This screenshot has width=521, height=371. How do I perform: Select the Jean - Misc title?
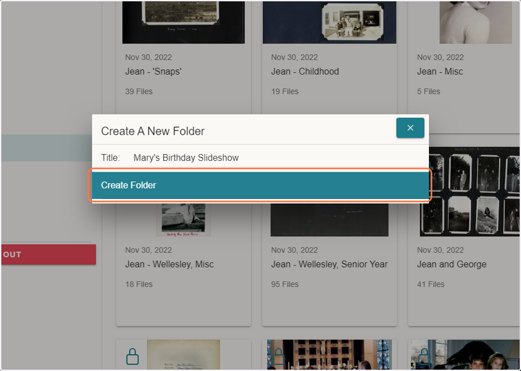440,72
